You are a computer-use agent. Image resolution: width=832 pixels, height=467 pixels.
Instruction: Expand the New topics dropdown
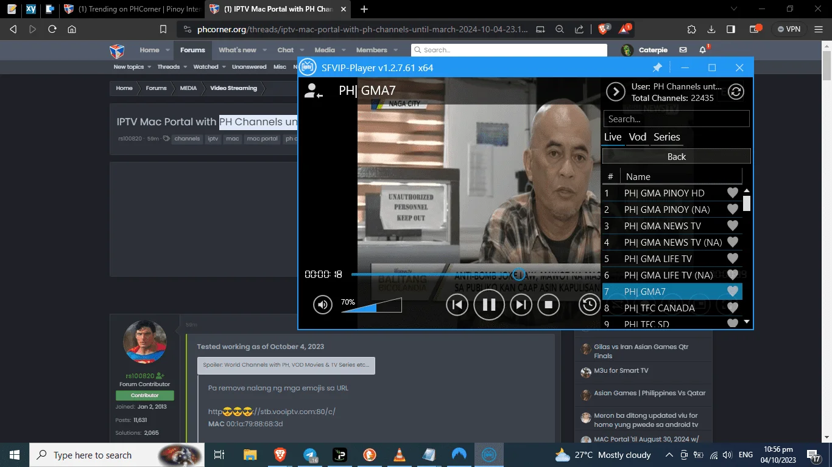(150, 67)
